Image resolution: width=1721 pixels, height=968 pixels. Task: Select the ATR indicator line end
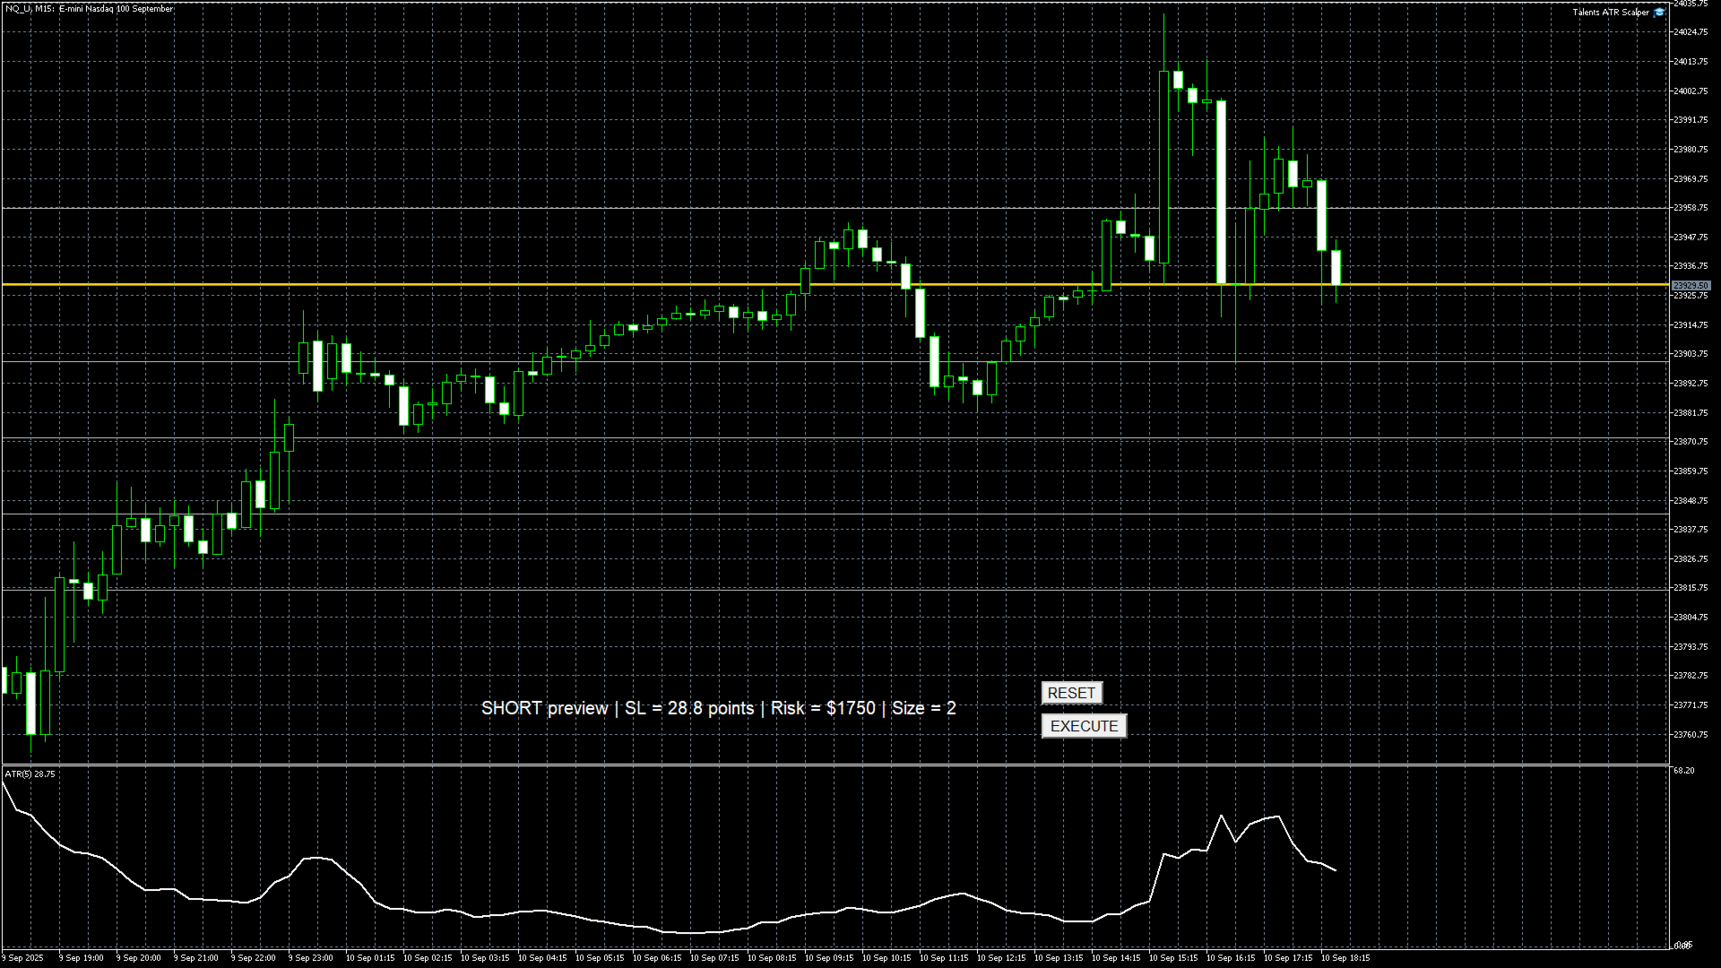tap(1335, 869)
